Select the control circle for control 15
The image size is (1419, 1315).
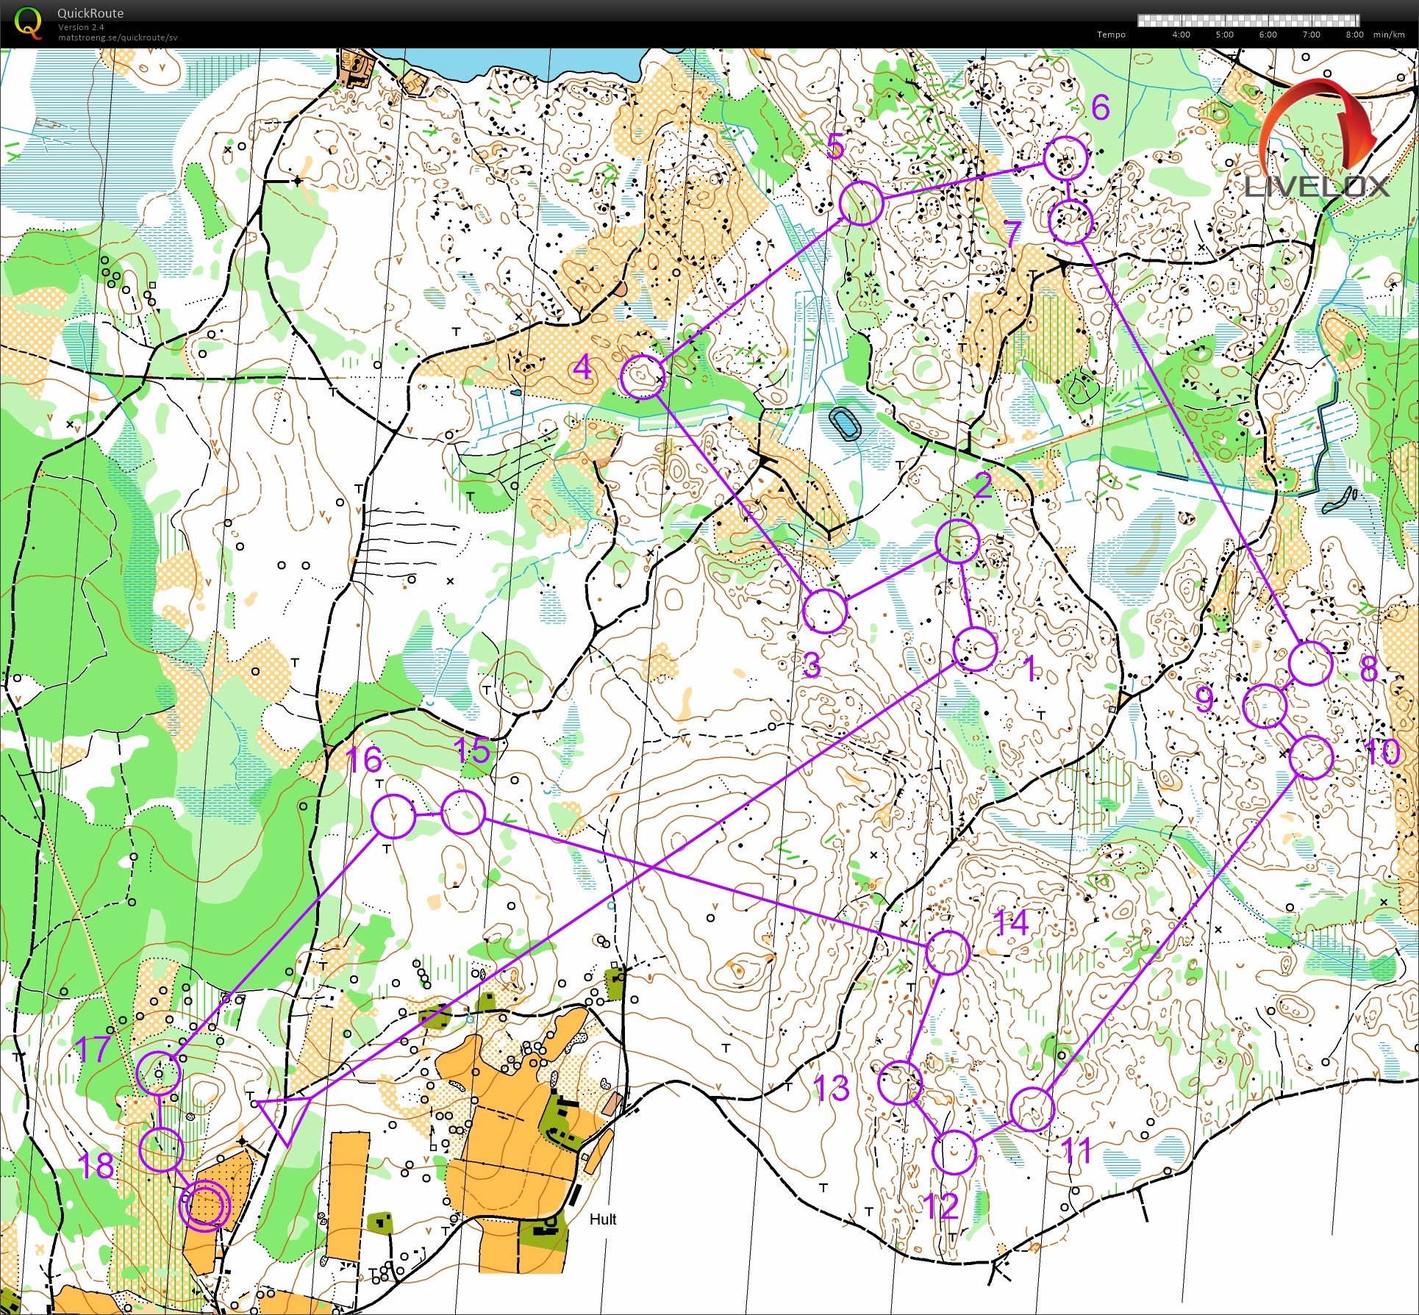[463, 812]
